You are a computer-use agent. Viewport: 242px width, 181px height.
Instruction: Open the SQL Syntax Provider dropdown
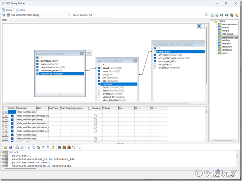click(69, 15)
